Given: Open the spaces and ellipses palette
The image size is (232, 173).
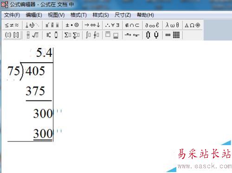Looking at the screenshot, I should [32, 25].
